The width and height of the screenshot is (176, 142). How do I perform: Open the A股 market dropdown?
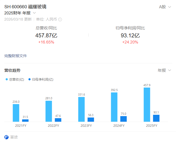tap(165, 7)
